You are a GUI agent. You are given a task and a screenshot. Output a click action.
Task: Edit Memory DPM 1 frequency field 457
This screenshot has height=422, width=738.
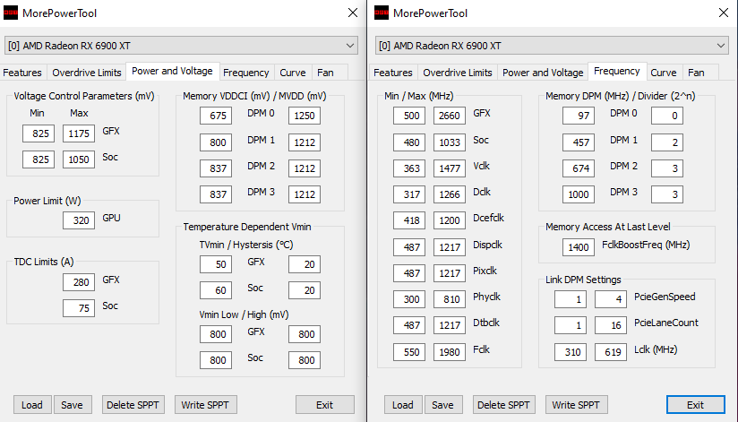pos(579,142)
